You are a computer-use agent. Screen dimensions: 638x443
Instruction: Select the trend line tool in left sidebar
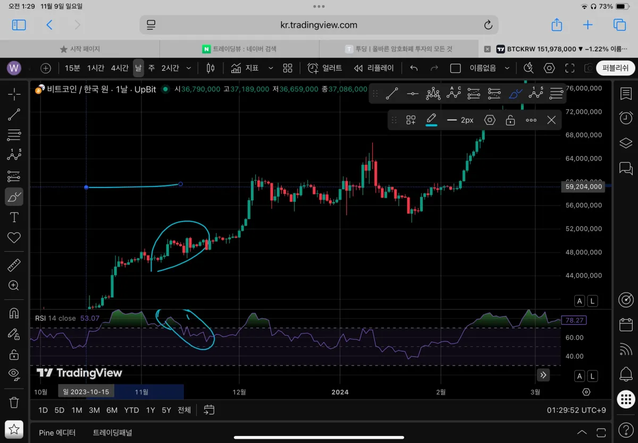pyautogui.click(x=14, y=114)
